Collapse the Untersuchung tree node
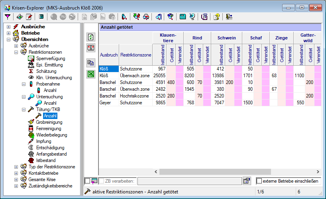326x199 pixels. (24, 97)
